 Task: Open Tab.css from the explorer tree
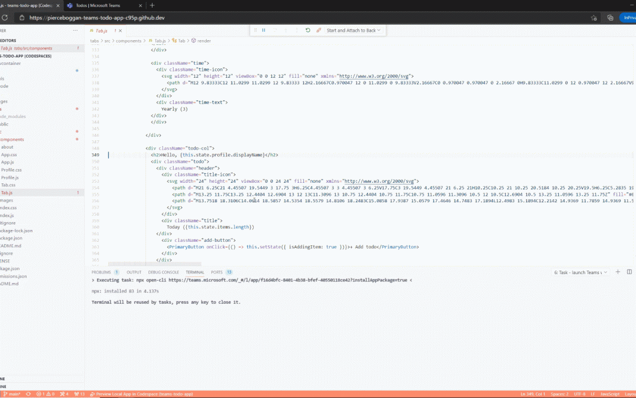(x=8, y=185)
